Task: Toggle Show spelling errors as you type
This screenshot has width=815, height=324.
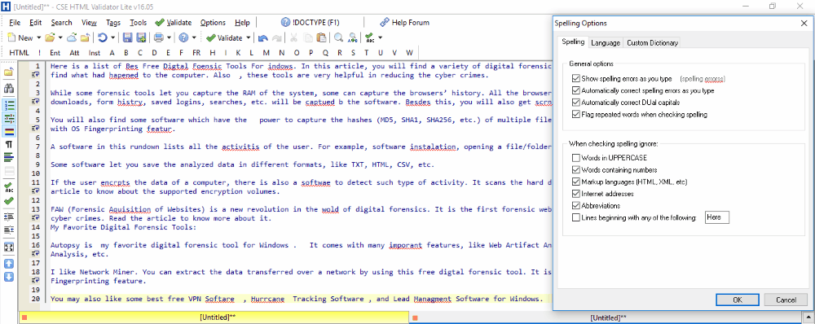Action: tap(575, 79)
